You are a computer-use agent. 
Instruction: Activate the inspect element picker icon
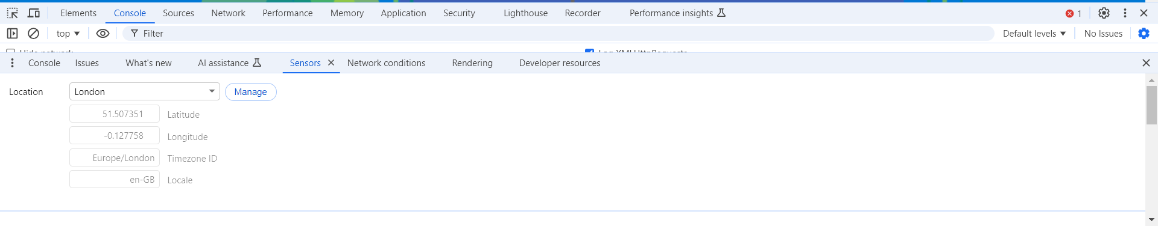coord(13,13)
